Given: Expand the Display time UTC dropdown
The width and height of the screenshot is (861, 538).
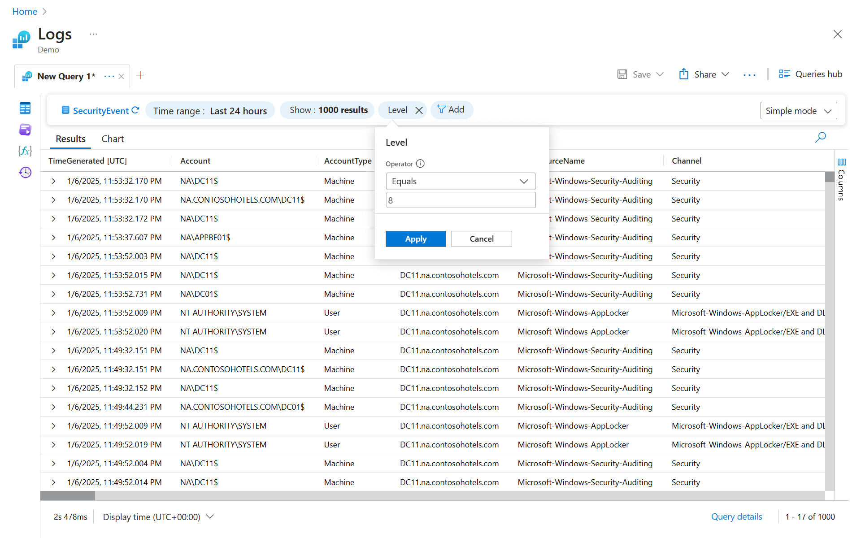Looking at the screenshot, I should (158, 517).
